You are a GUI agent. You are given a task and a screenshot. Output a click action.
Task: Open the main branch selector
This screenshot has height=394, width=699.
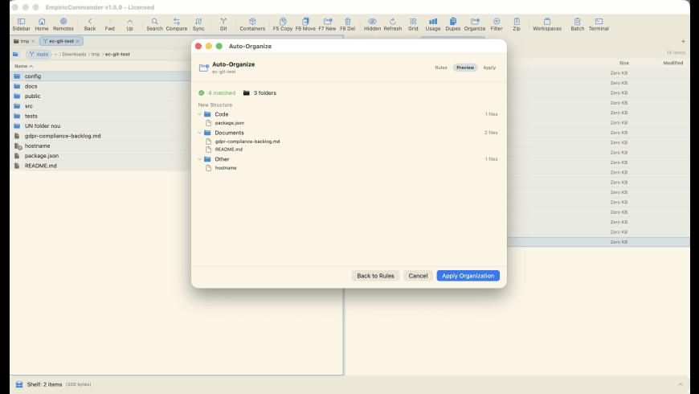click(39, 54)
